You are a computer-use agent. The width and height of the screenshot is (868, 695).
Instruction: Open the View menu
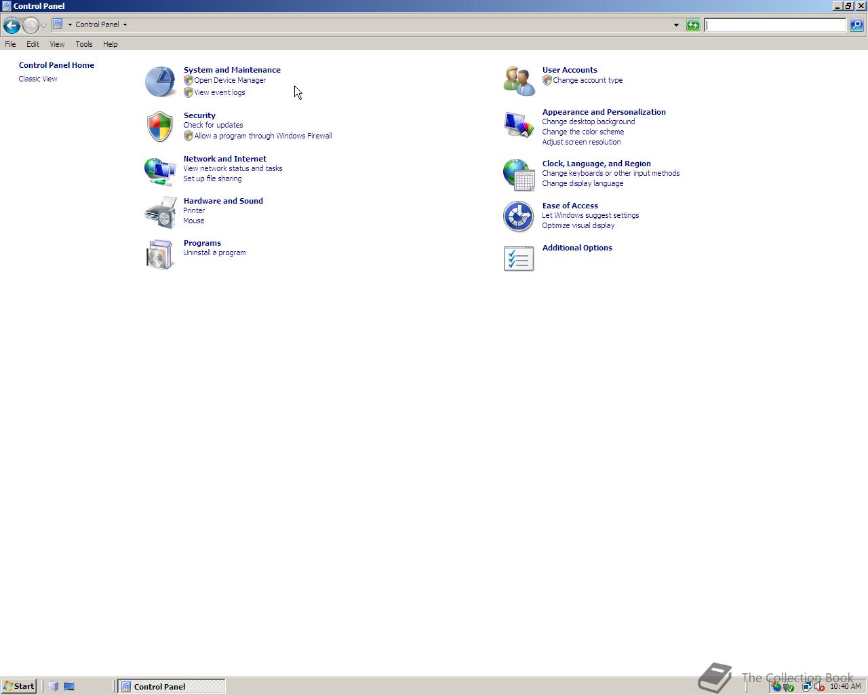[57, 44]
